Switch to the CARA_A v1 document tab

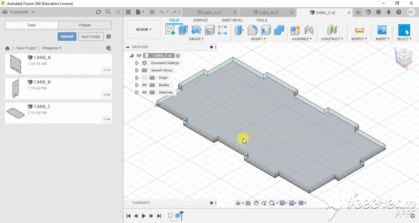click(211, 12)
